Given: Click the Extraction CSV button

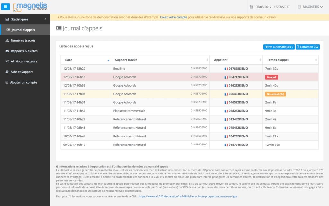Looking at the screenshot, I should (x=307, y=47).
